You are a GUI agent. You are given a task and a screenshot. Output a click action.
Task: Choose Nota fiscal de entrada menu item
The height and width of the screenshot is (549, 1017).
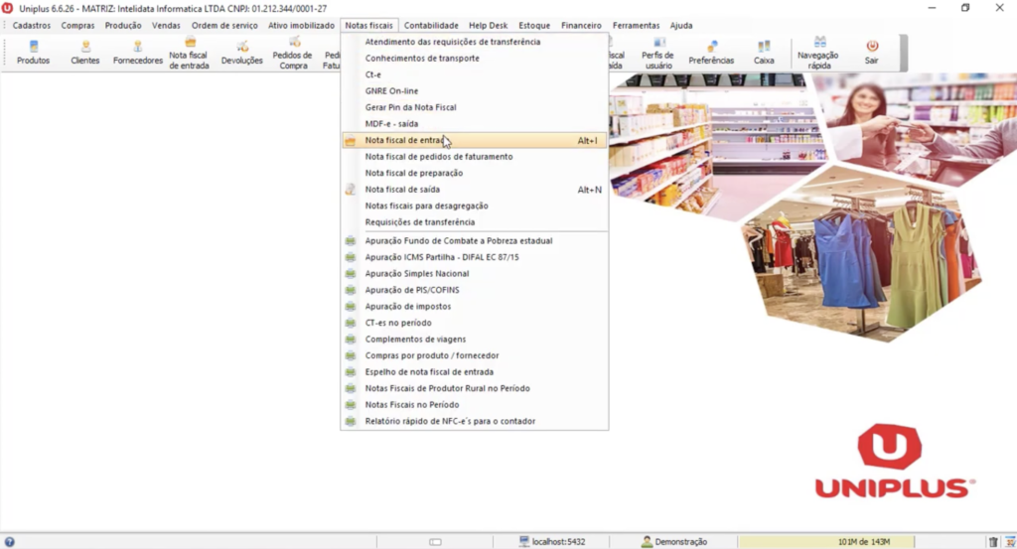click(403, 141)
